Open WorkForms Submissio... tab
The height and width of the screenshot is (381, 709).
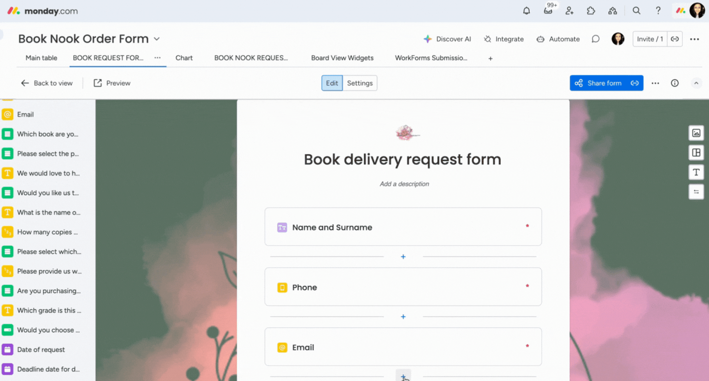click(431, 58)
